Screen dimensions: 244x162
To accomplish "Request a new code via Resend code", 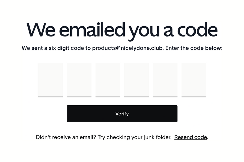I will [191, 137].
